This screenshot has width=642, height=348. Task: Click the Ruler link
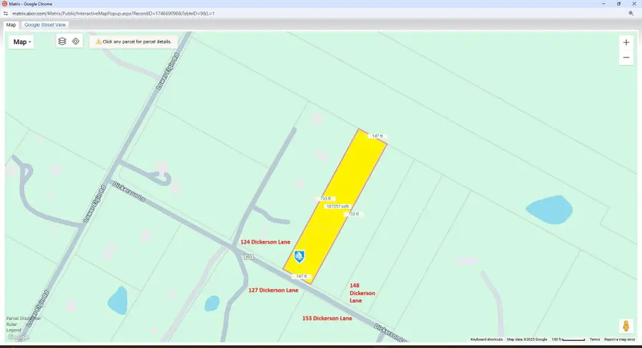11,324
